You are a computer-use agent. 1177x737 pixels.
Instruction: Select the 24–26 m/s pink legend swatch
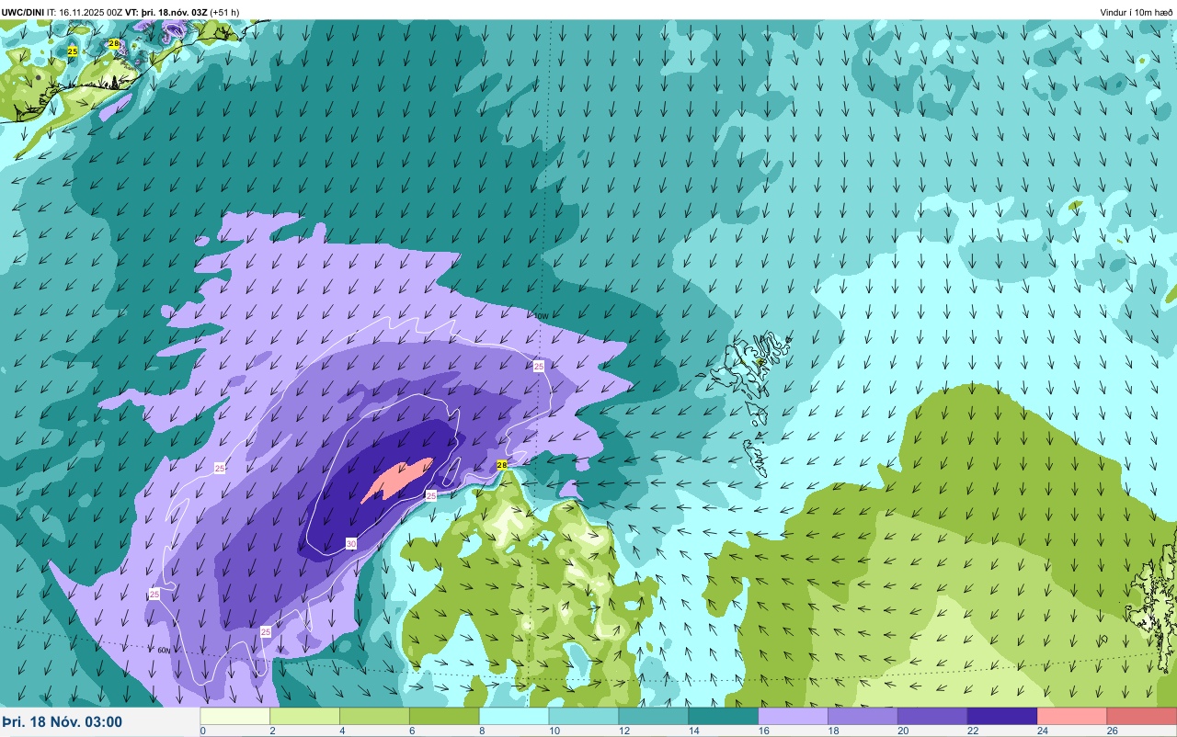1072,717
